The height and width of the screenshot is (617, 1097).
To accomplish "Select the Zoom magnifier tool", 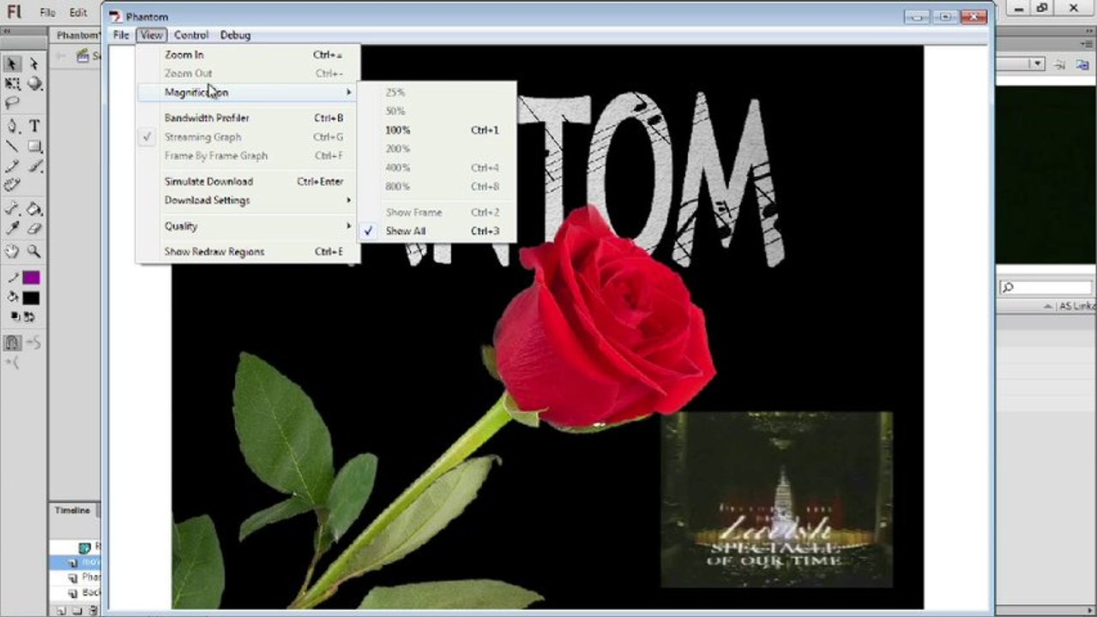I will tap(33, 251).
